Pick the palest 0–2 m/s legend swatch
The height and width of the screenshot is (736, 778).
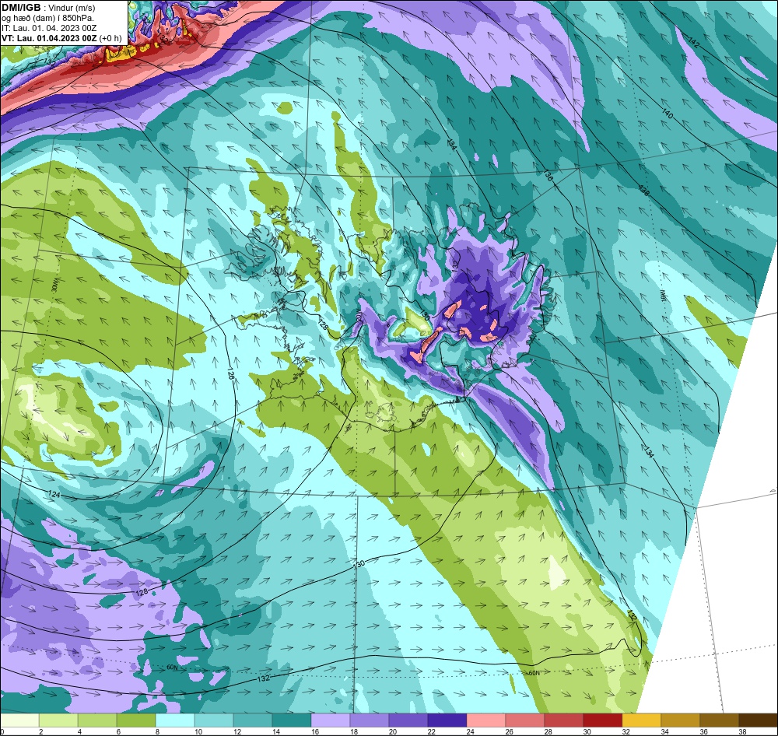[20, 720]
